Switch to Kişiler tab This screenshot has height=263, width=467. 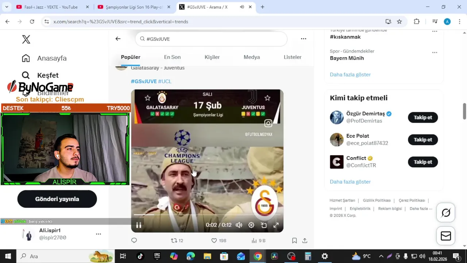212,57
